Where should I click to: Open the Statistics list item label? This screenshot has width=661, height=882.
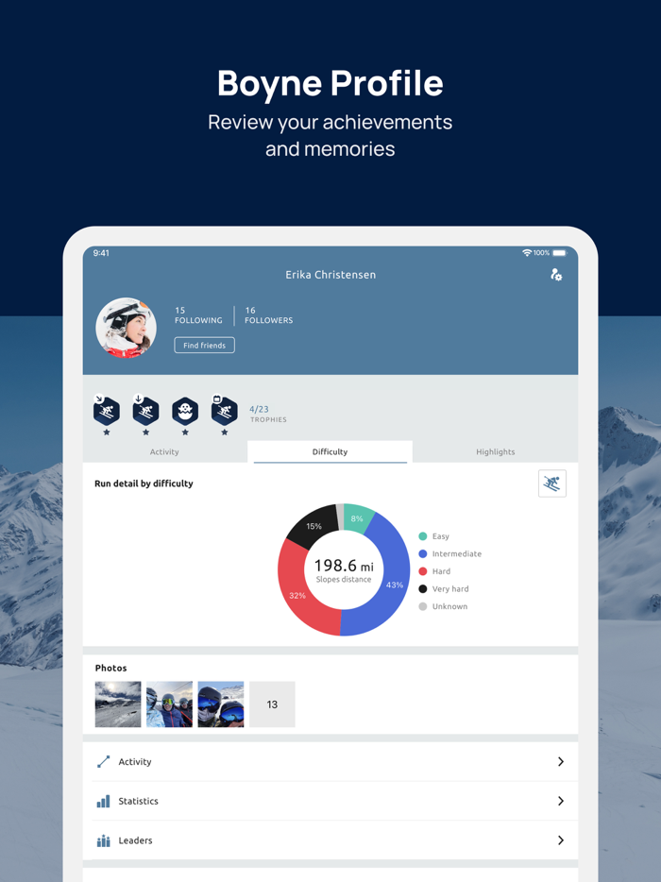pyautogui.click(x=139, y=801)
